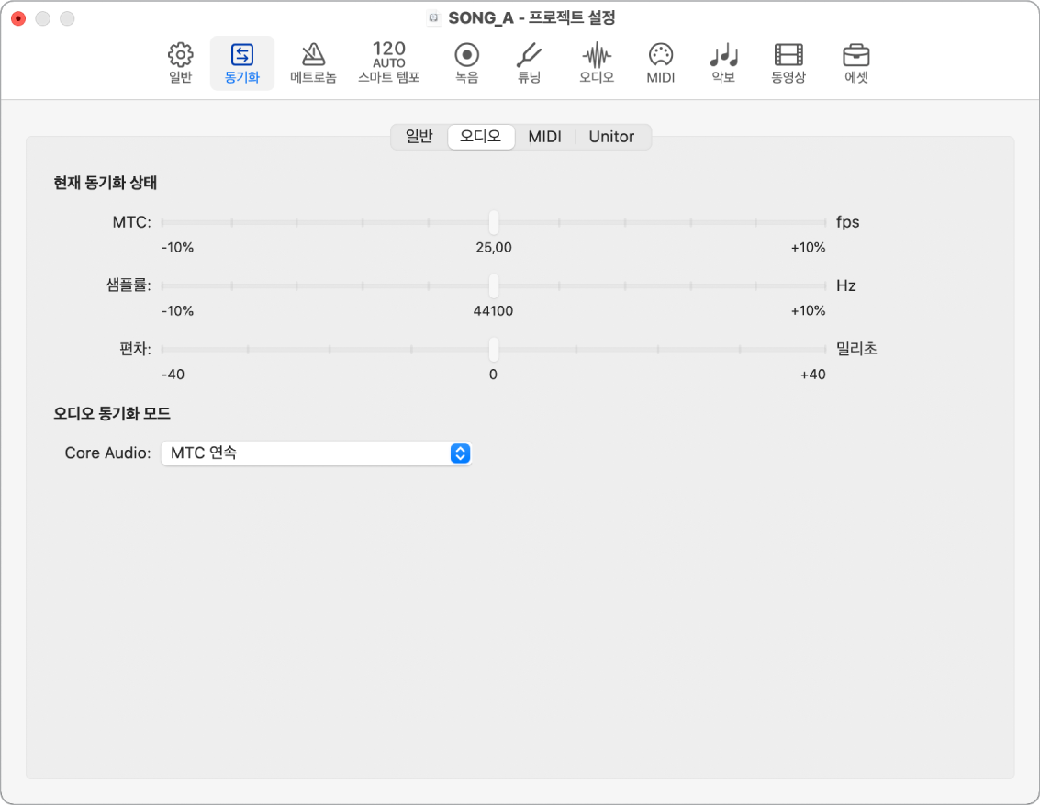Open the 메트로놈 metronome settings
Image resolution: width=1040 pixels, height=806 pixels.
[313, 63]
